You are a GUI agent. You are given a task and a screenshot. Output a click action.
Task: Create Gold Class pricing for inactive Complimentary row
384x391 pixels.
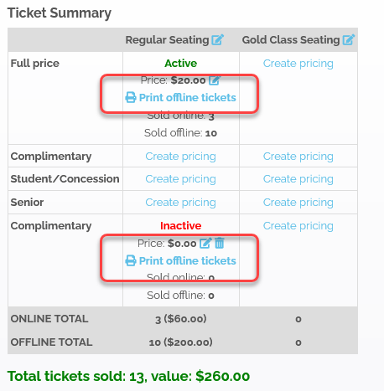pos(298,226)
